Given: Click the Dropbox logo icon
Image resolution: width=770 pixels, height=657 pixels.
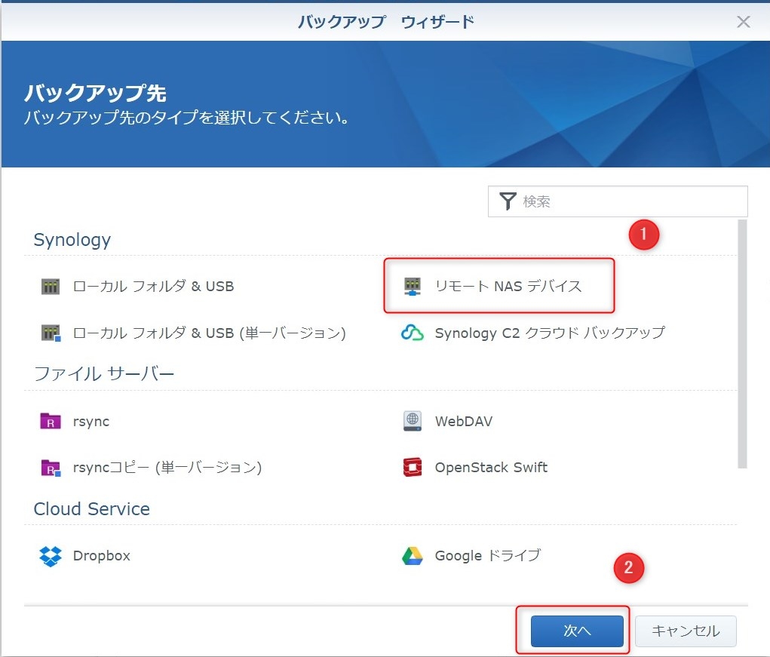Looking at the screenshot, I should click(50, 556).
